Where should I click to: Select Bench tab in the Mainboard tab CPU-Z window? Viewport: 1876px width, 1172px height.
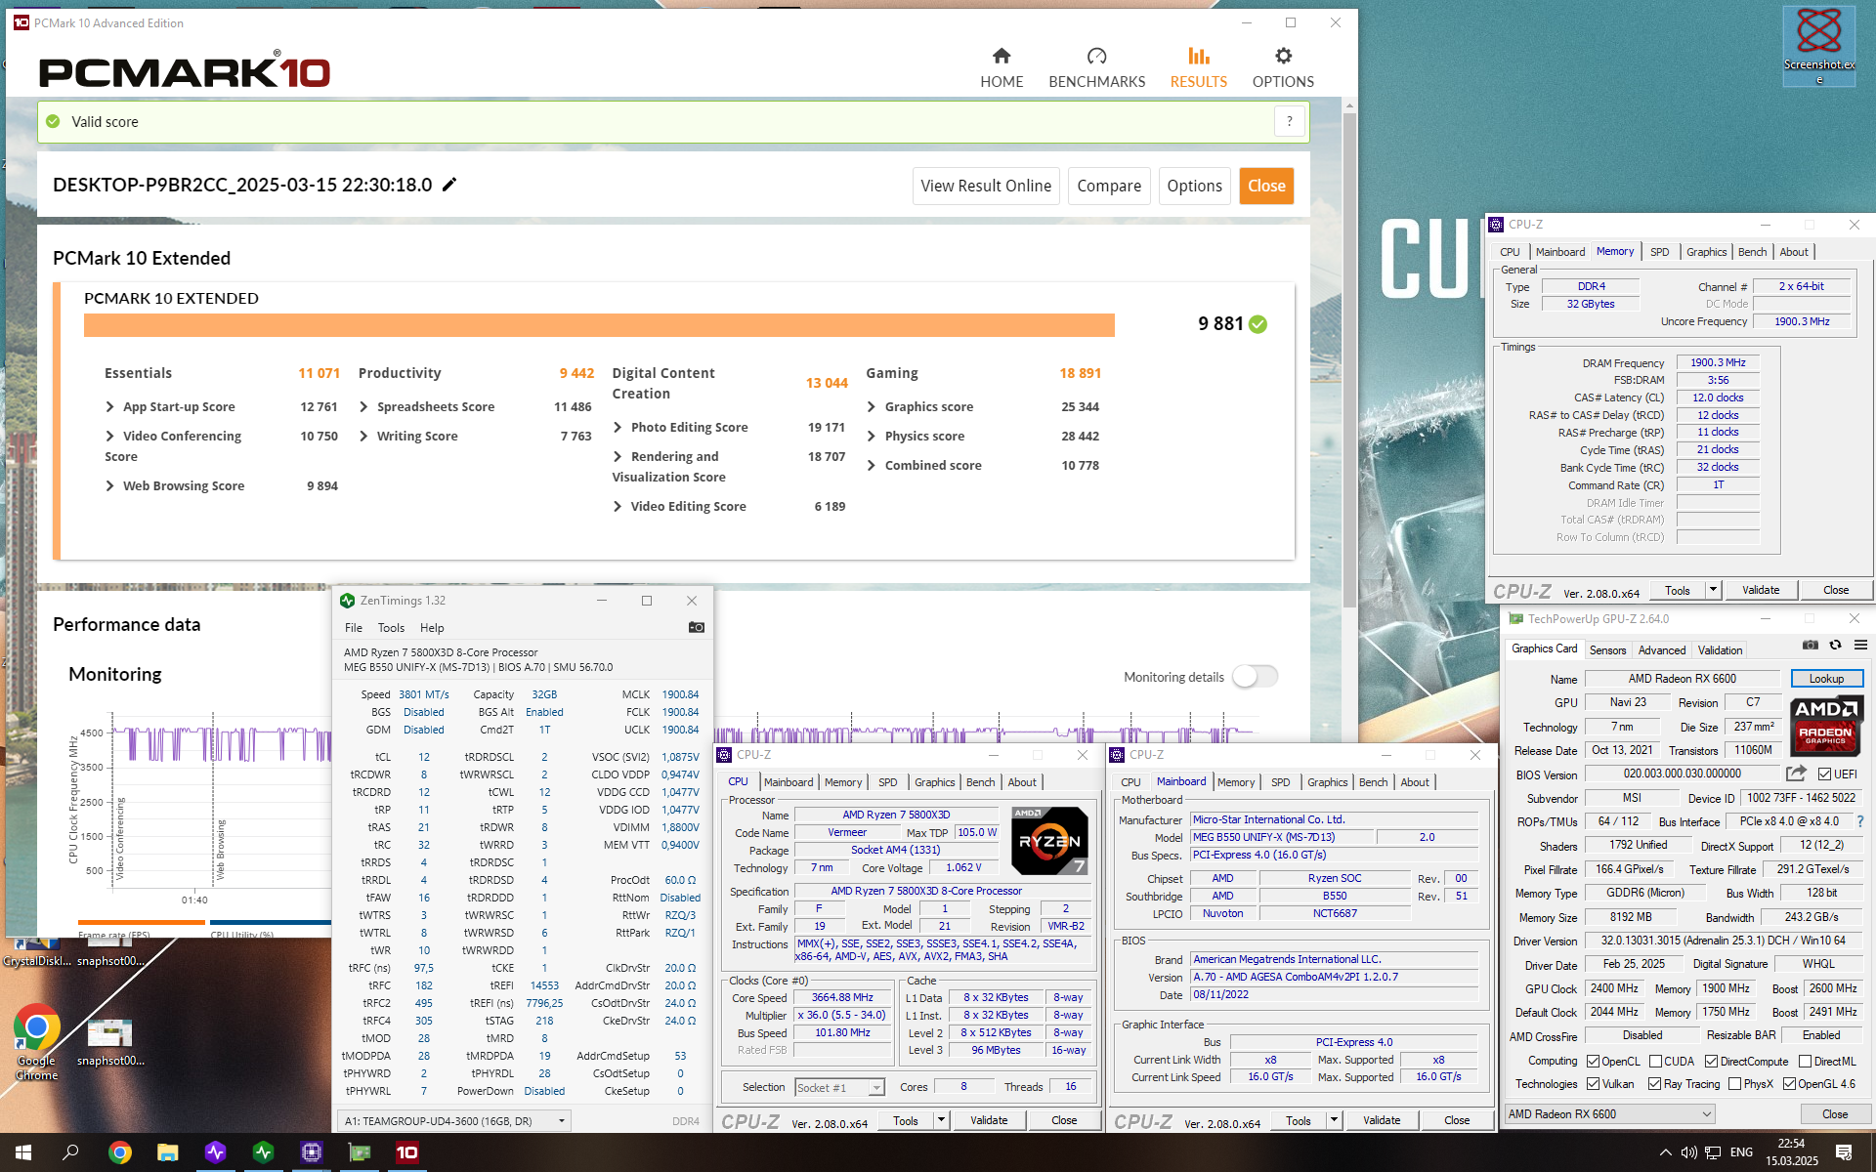tap(1373, 782)
